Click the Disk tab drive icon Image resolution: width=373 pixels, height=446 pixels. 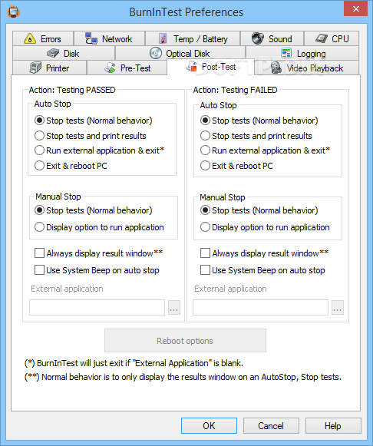(53, 53)
